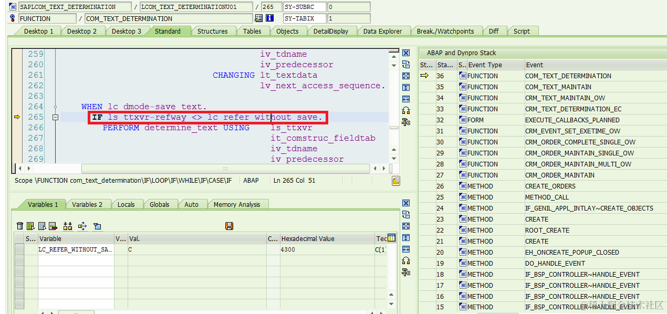Viewport: 667px width, 314px height.
Task: Click the LCOM_TEXT_DETERMINATIONU01 include field
Action: tap(196, 7)
